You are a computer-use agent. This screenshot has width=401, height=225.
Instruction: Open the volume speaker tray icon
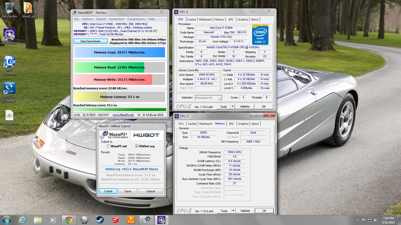(375, 220)
